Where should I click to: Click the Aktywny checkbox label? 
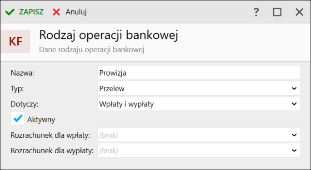tap(41, 120)
